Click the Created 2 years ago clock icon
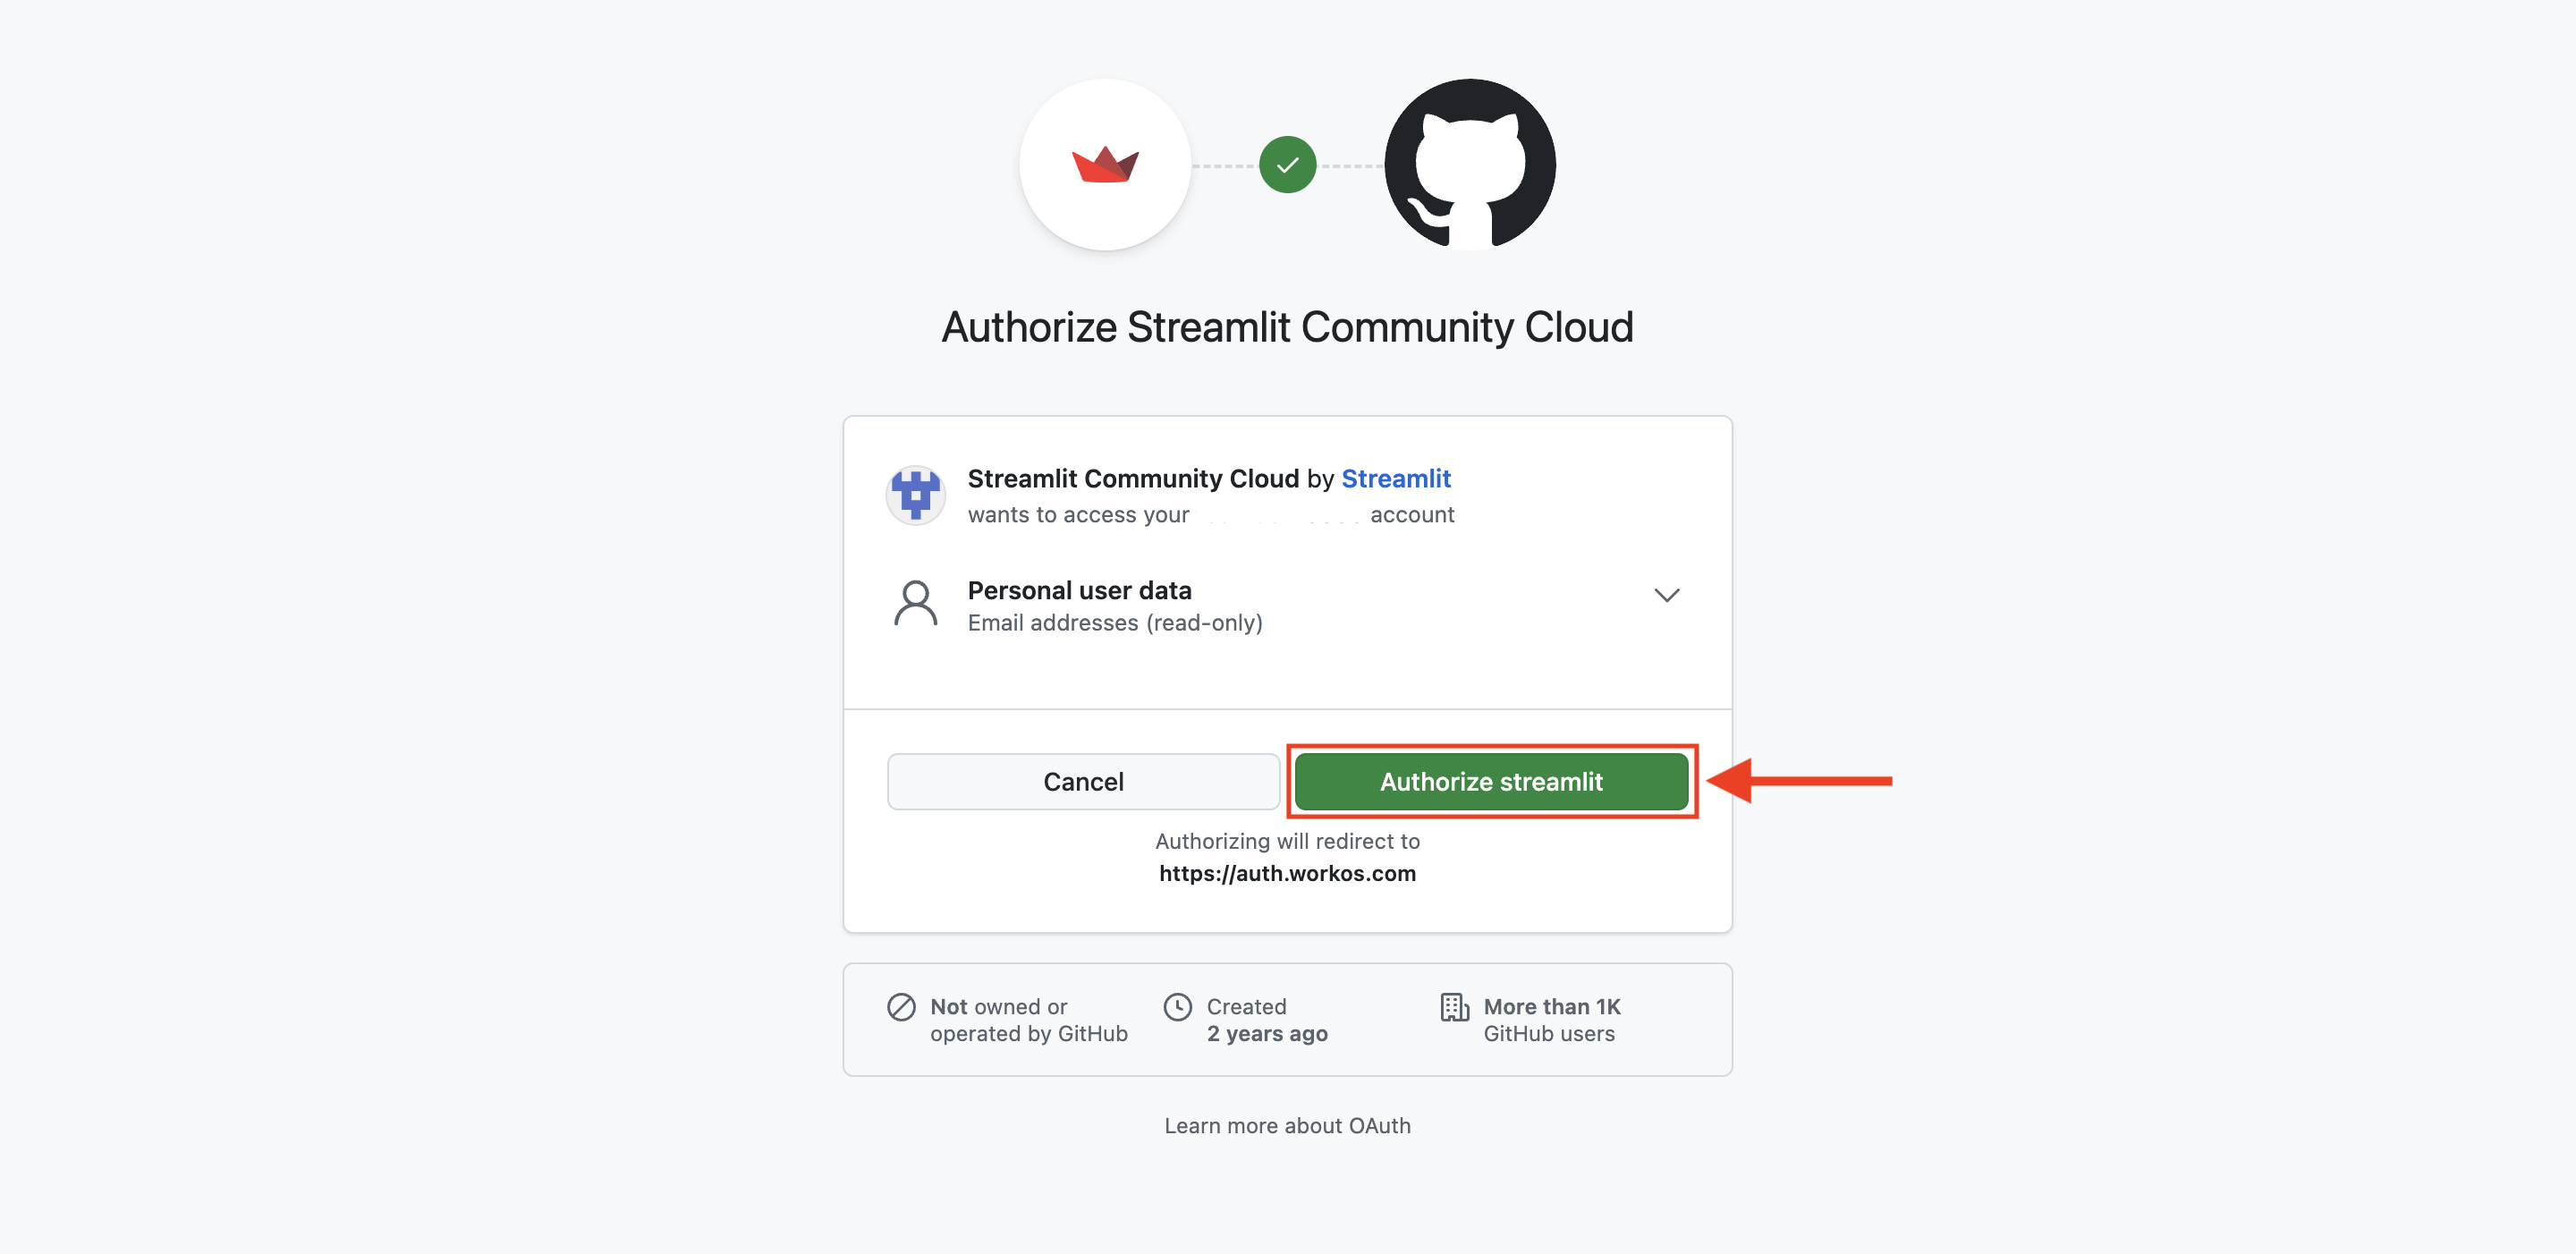The image size is (2576, 1254). click(x=1179, y=1007)
